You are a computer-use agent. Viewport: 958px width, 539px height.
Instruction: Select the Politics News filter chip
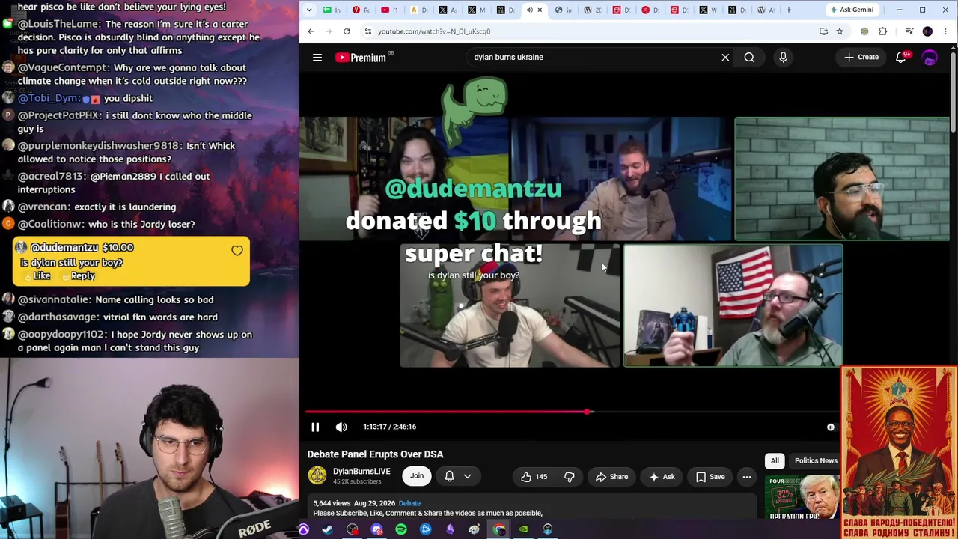point(815,460)
